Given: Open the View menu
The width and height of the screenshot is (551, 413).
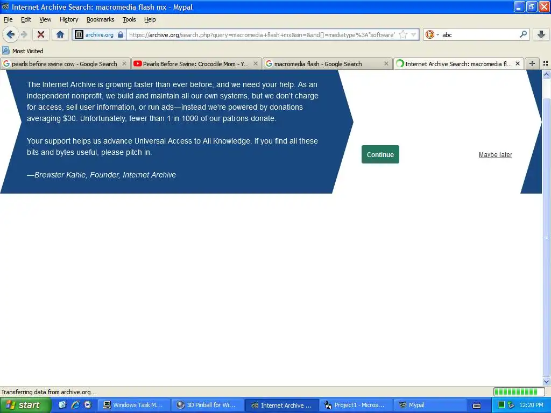Looking at the screenshot, I should 45,19.
